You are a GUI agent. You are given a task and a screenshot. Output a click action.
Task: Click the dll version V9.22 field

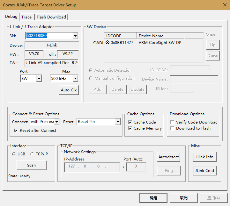point(68,54)
